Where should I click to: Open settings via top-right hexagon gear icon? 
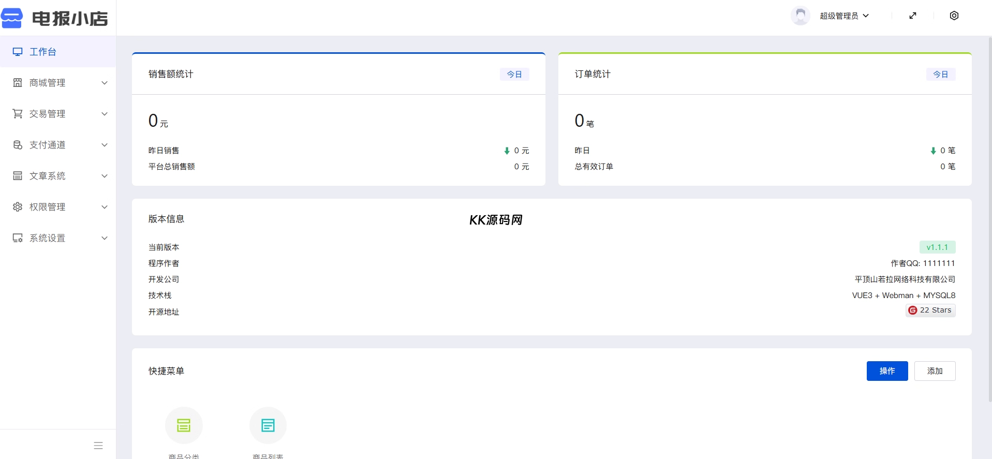(x=954, y=16)
